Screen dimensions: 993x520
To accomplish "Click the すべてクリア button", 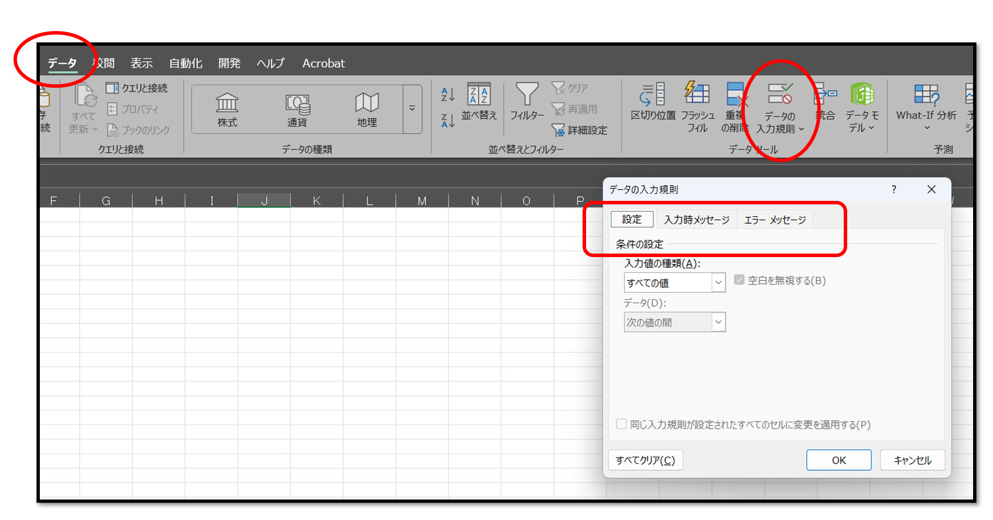I will (645, 460).
